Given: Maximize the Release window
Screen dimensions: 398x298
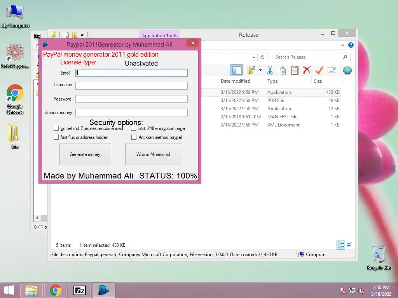Looking at the screenshot, I should (333, 33).
